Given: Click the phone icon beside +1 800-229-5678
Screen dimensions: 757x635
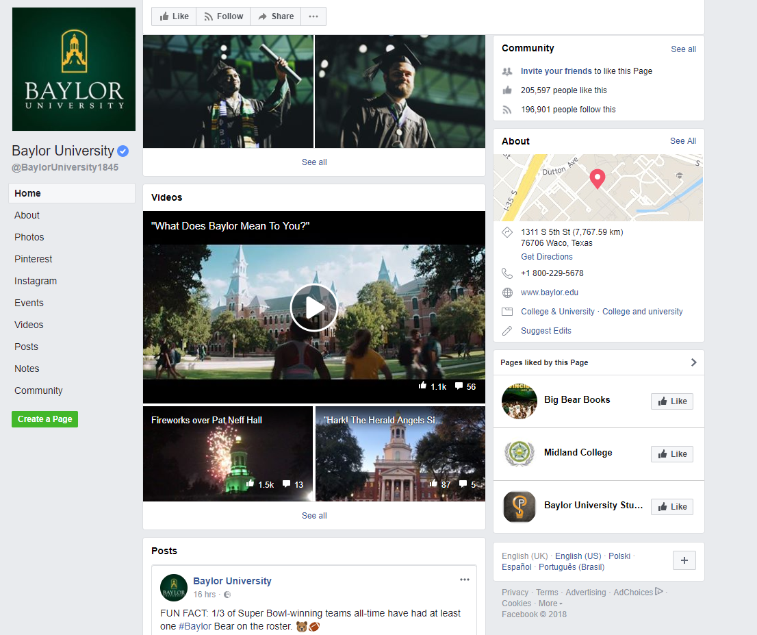Looking at the screenshot, I should click(507, 273).
